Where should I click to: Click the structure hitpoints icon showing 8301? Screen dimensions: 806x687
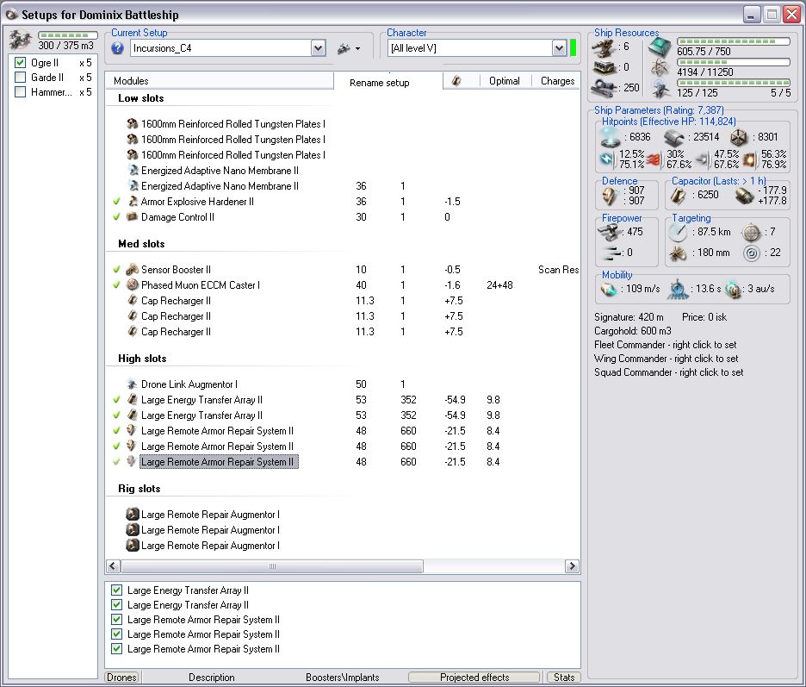pyautogui.click(x=739, y=137)
